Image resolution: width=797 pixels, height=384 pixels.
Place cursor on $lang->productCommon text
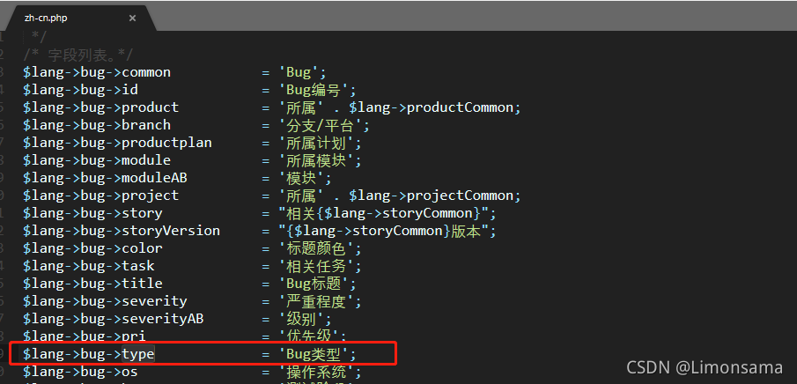coord(432,107)
